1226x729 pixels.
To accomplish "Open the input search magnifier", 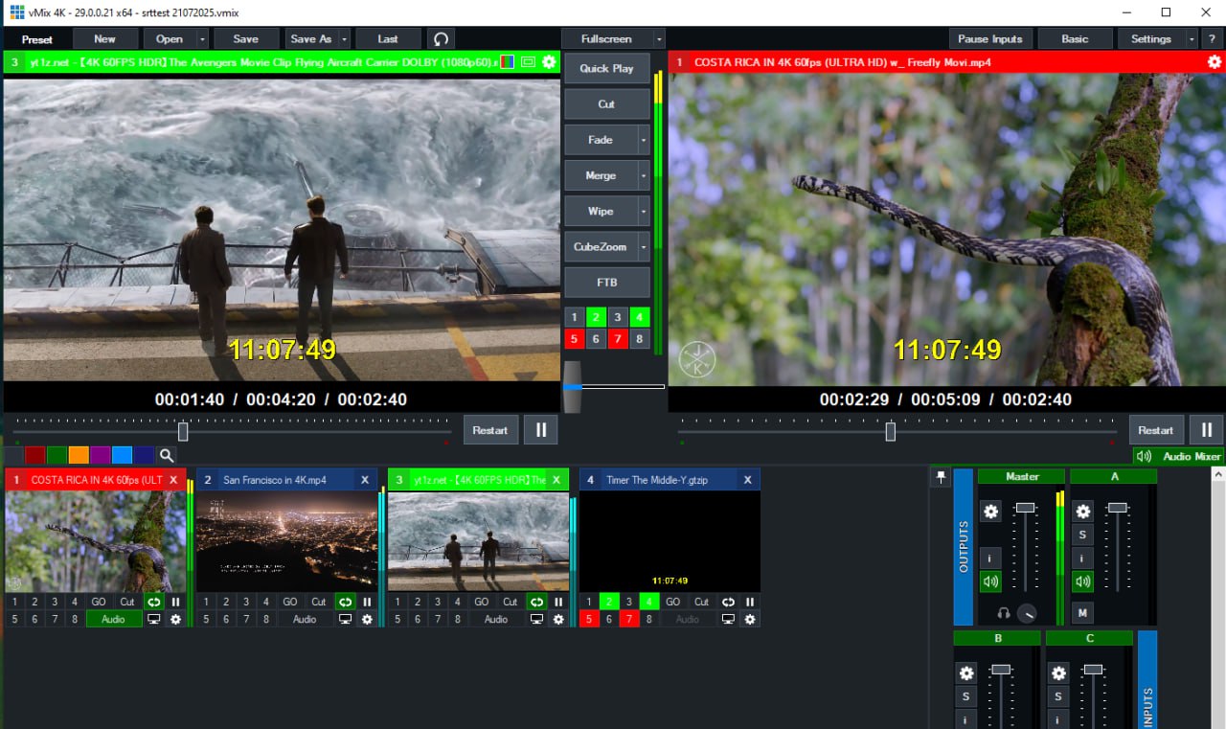I will pyautogui.click(x=167, y=456).
